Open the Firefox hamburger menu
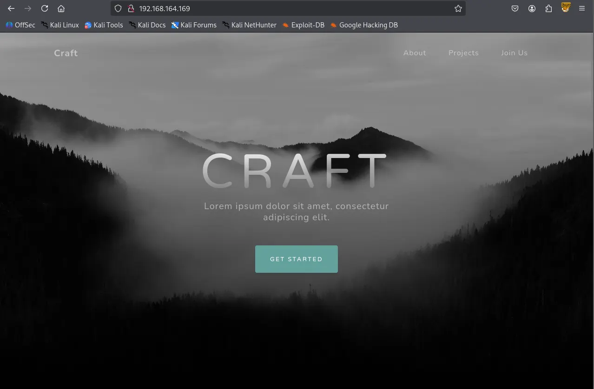Viewport: 594px width, 389px height. pos(581,8)
